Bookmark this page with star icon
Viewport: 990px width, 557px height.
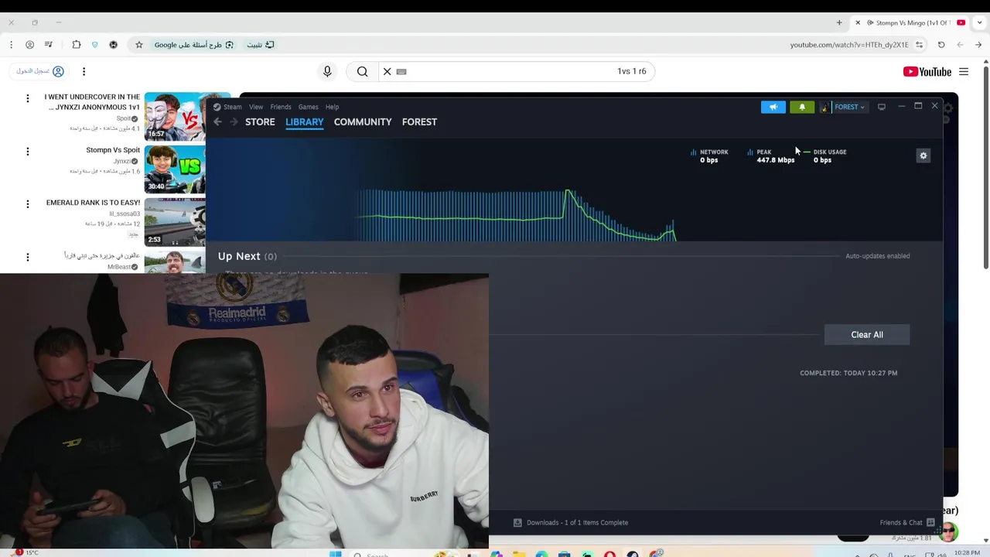click(x=139, y=45)
